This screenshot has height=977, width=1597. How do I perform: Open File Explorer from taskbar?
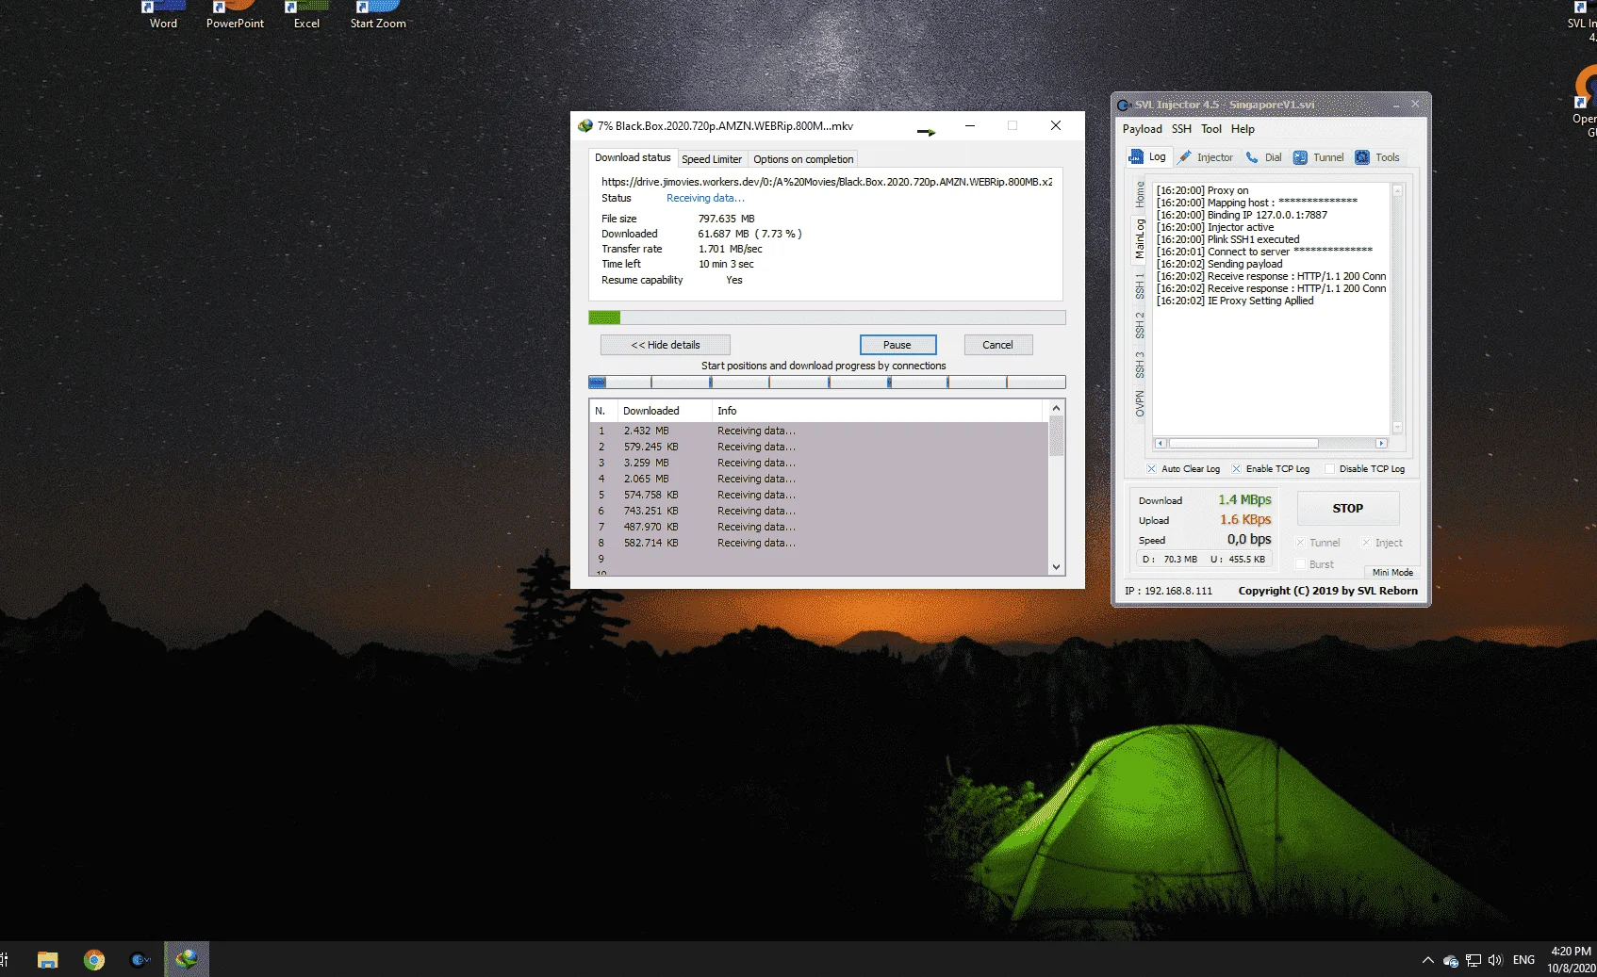48,960
